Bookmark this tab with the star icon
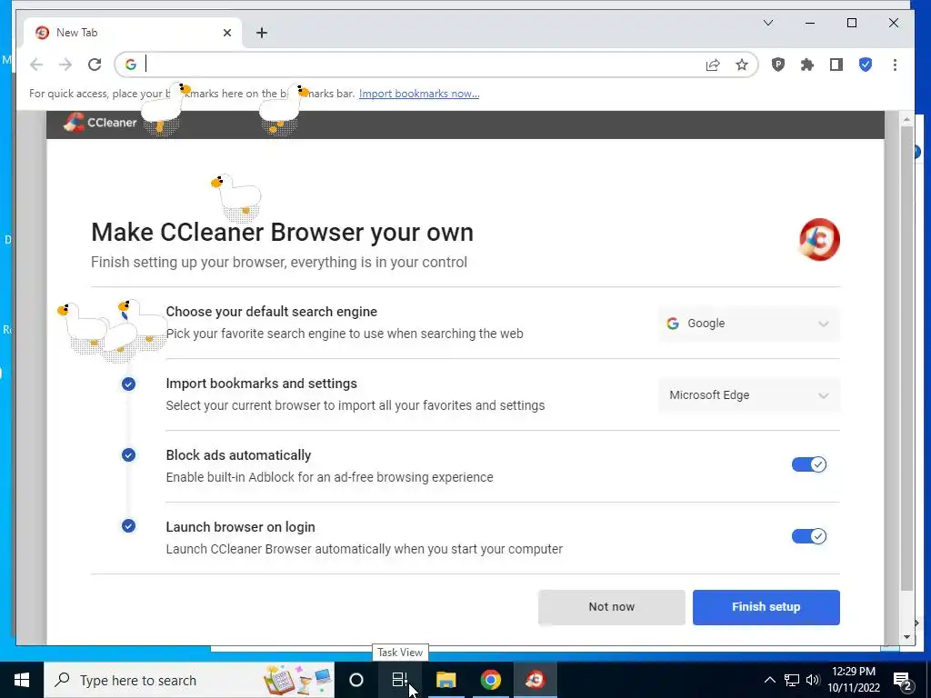 point(742,65)
